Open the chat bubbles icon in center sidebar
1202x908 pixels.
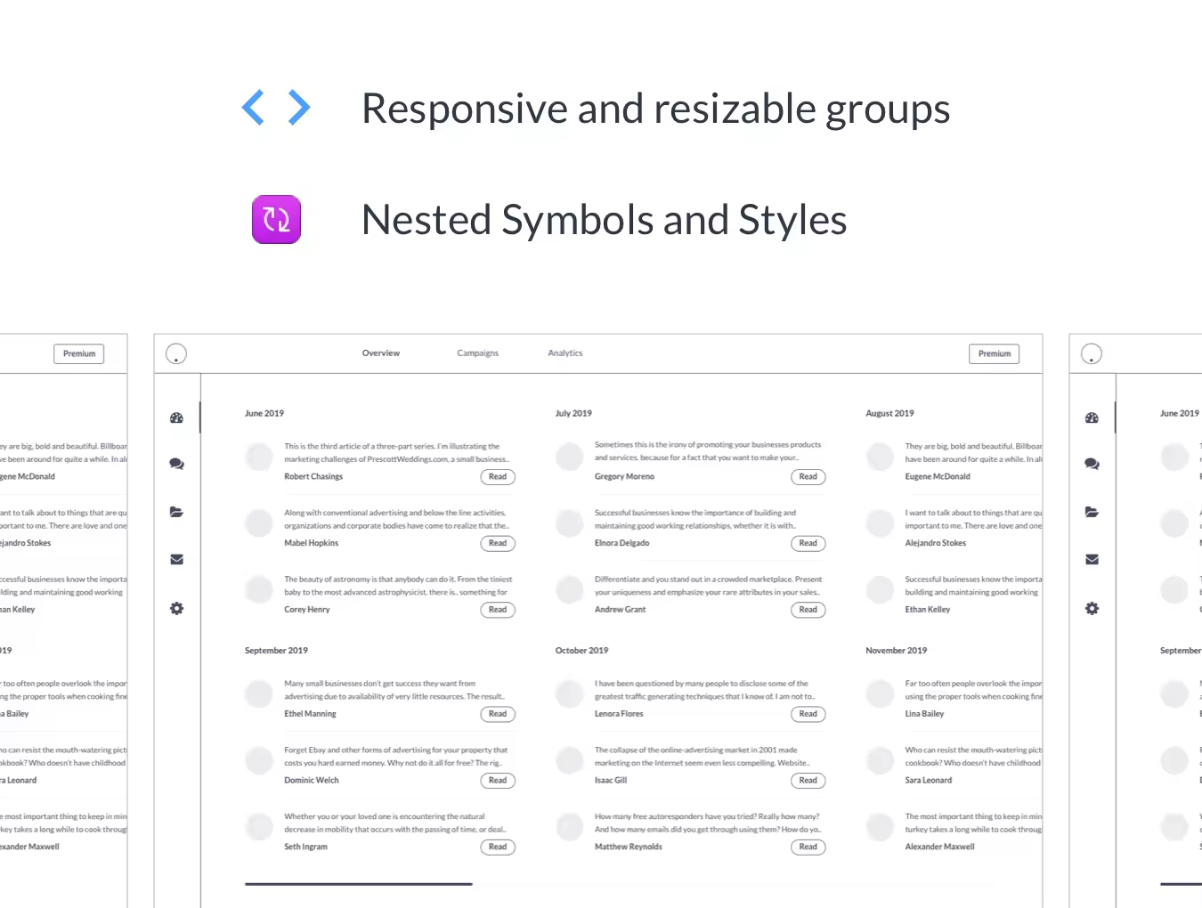pyautogui.click(x=176, y=464)
